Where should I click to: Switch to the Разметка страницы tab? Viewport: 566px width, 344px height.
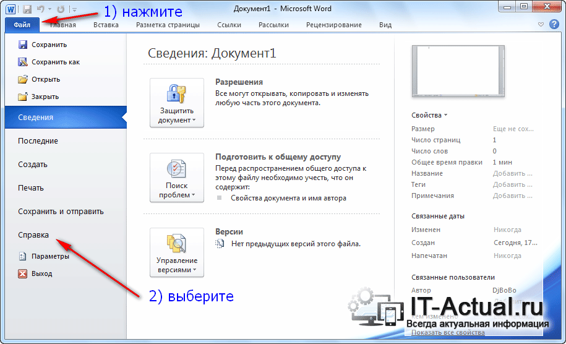click(x=168, y=25)
